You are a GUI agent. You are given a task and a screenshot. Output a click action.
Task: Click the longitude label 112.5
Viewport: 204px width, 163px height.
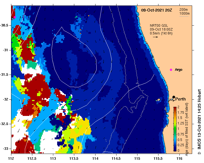(32, 159)
